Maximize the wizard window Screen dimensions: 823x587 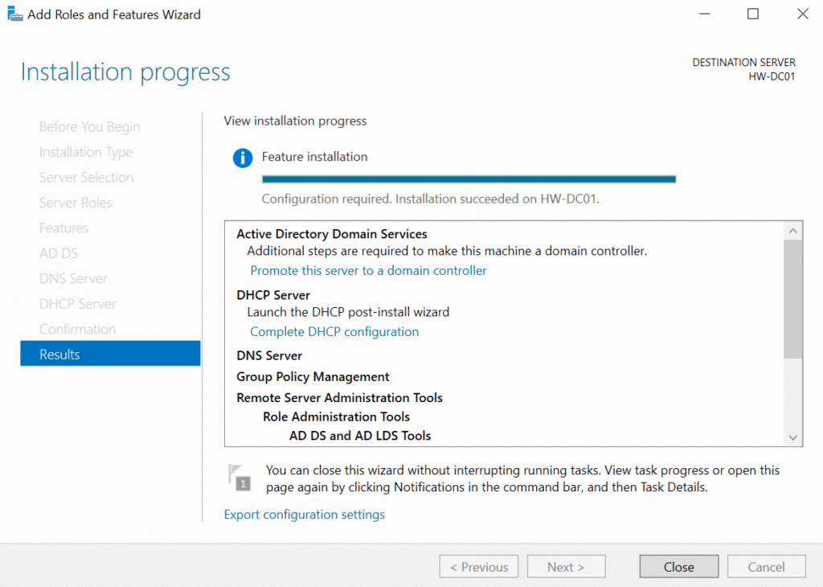coord(753,14)
